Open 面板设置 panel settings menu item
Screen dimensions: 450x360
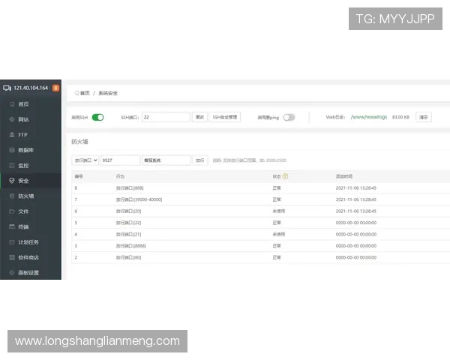coord(28,273)
